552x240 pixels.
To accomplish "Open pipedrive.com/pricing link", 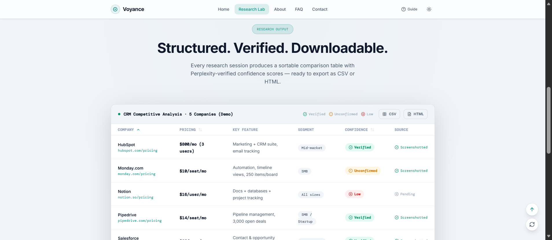I will (x=140, y=221).
